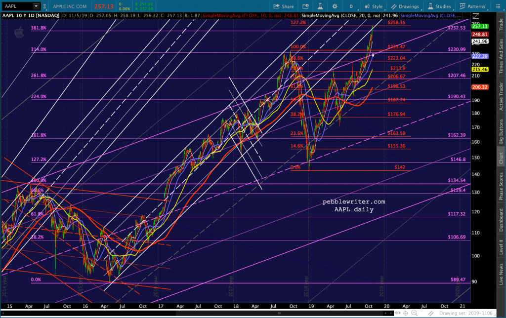506x318 pixels.
Task: Click the red $155.36 retracement label
Action: click(396, 146)
